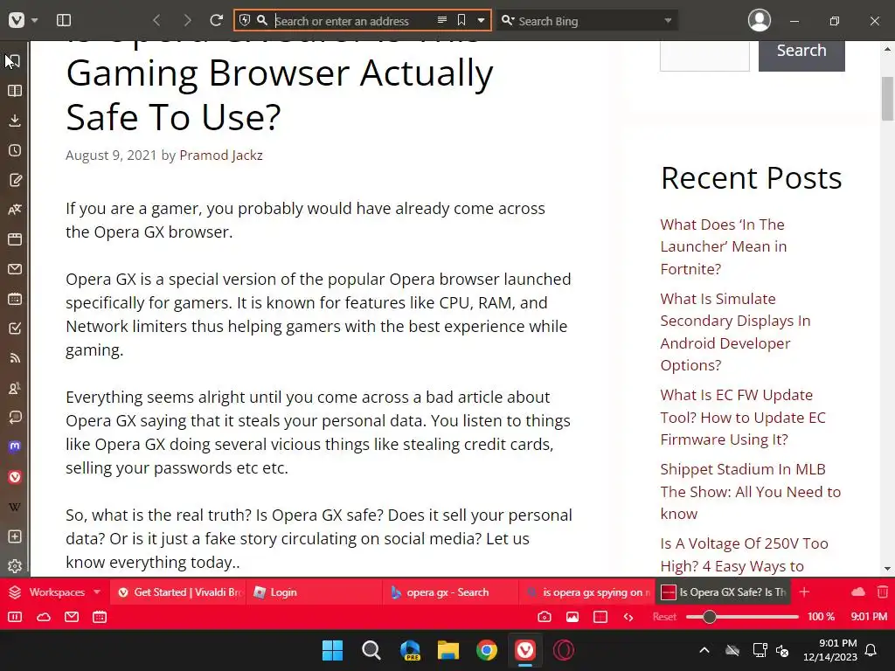This screenshot has height=671, width=895.
Task: Click the site search text box
Action: [x=704, y=55]
